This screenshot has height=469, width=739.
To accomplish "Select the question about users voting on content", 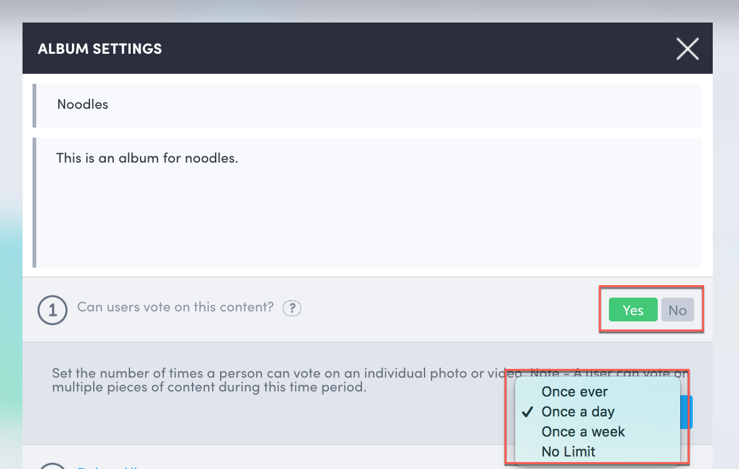I will (x=175, y=307).
